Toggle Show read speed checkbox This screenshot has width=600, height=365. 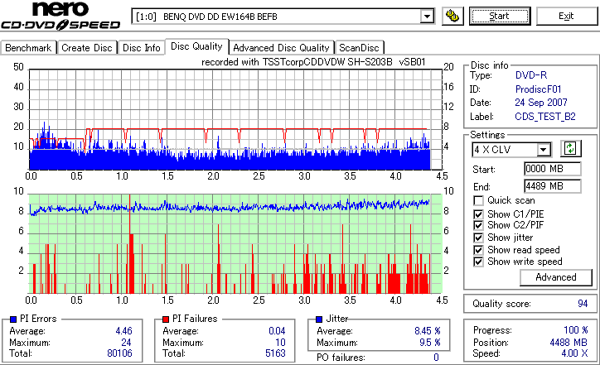click(x=478, y=250)
